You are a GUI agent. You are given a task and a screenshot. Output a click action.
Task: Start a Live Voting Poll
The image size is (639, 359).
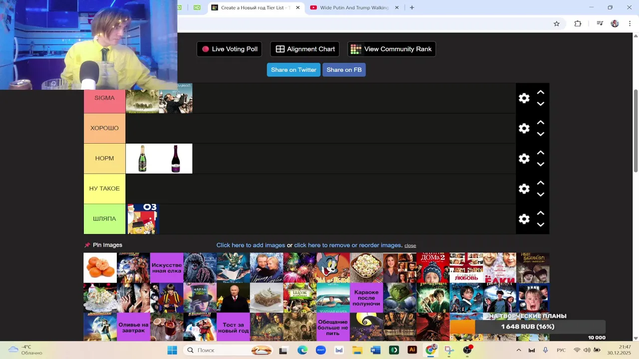click(x=230, y=49)
